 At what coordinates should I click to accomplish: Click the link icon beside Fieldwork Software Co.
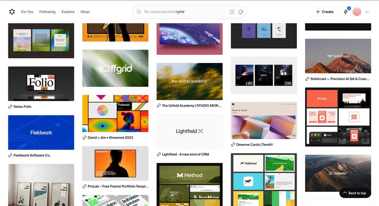point(10,155)
